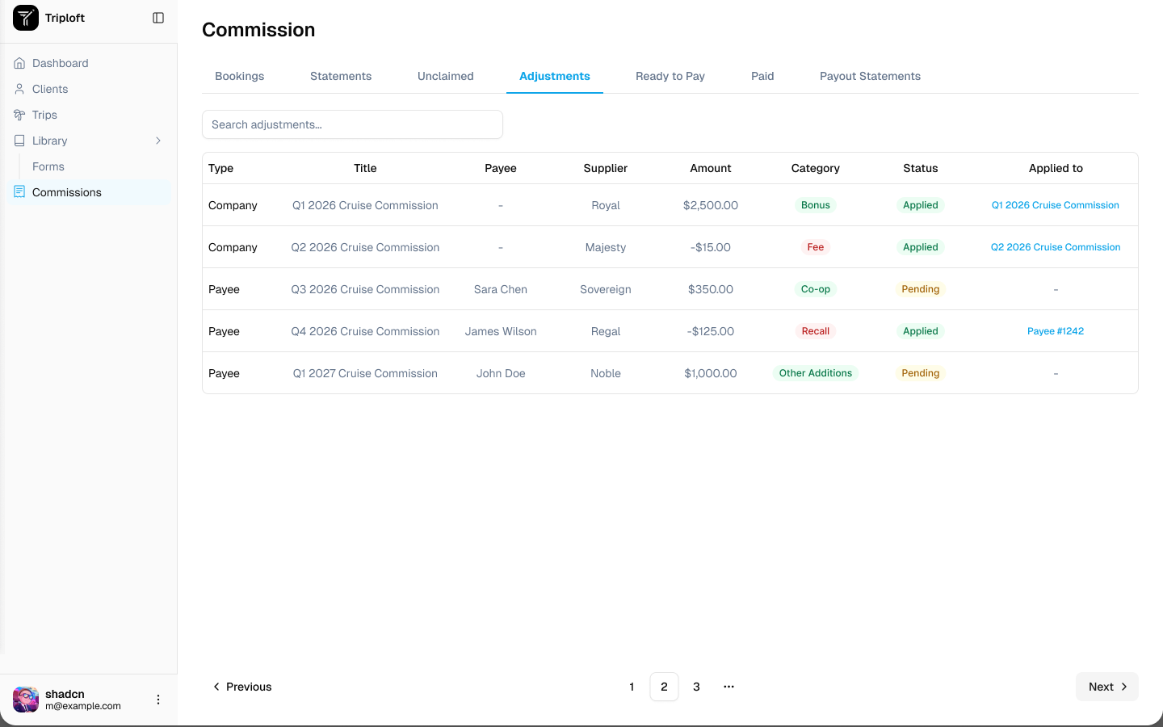Select the Ready to Pay tab

670,76
